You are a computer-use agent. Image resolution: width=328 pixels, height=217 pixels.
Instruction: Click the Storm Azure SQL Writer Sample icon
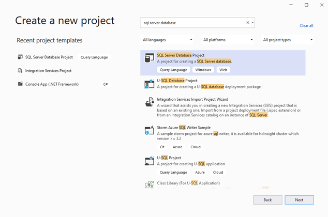pyautogui.click(x=149, y=130)
